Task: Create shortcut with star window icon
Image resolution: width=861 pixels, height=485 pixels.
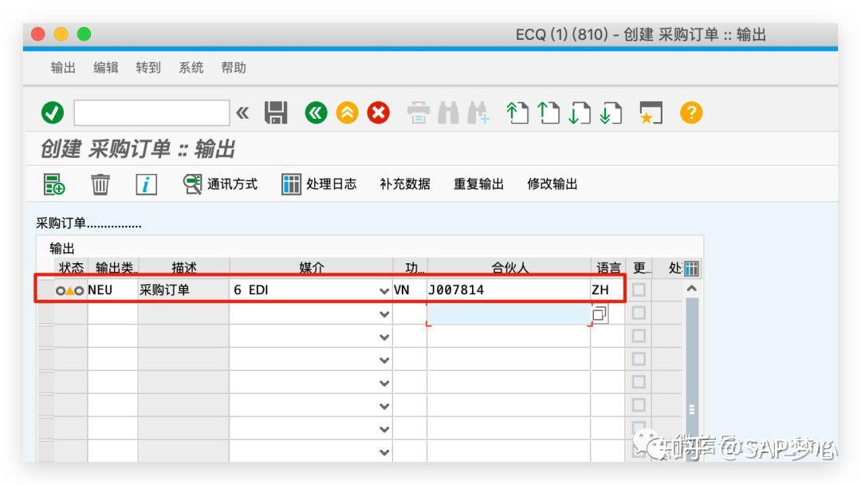Action: click(x=651, y=113)
